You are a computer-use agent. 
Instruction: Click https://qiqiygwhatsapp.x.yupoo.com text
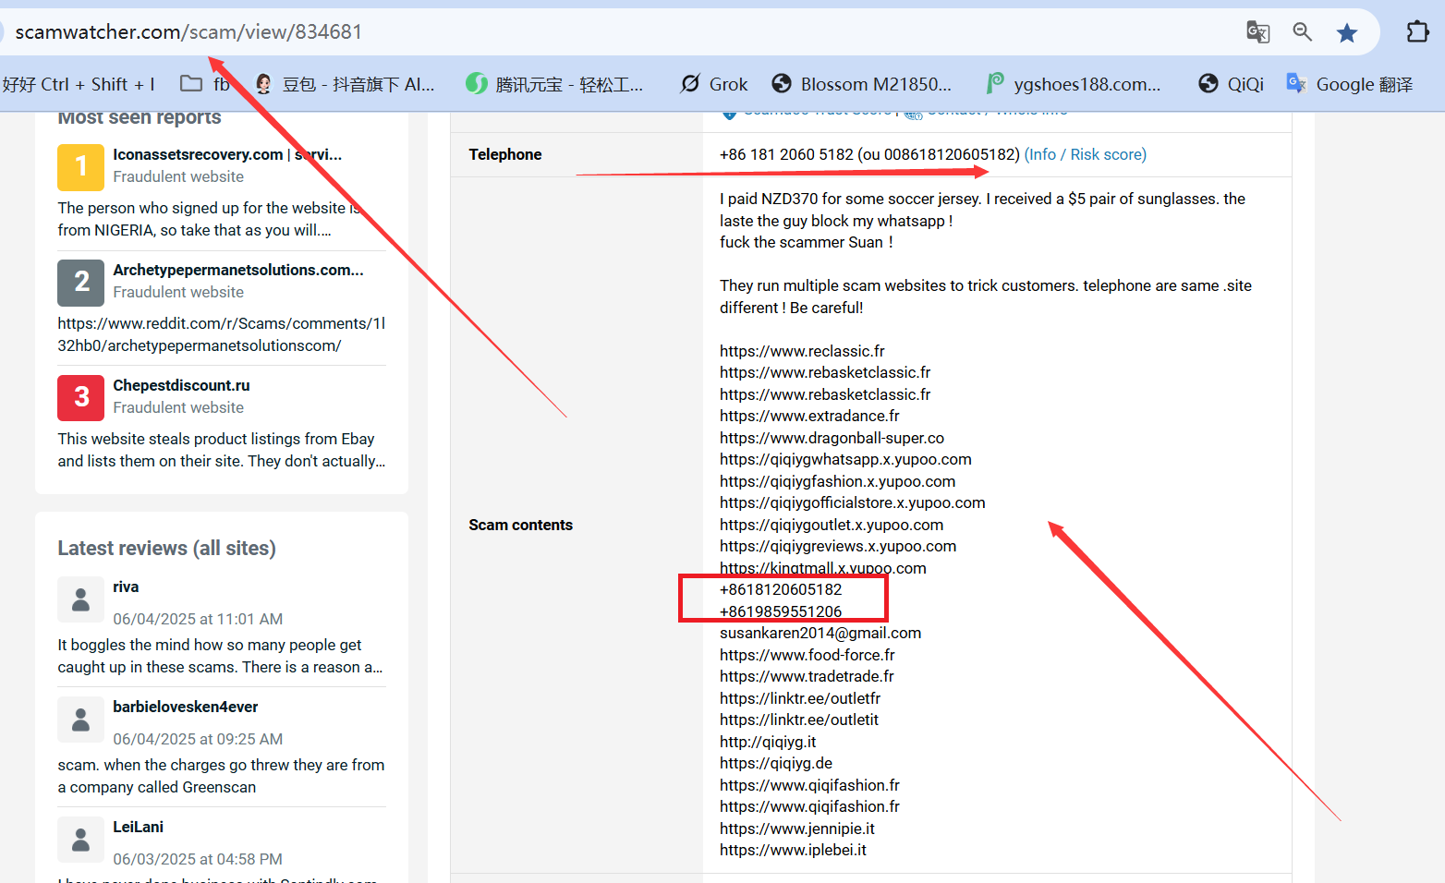(845, 459)
